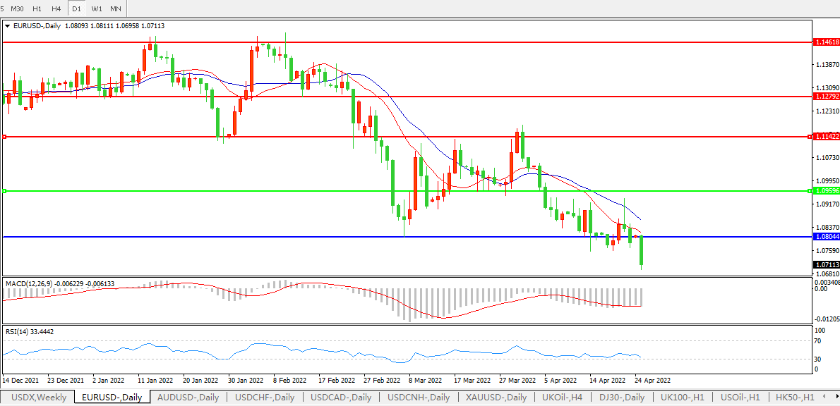
Task: Select the green line handle at 1.09596
Action: 5,191
